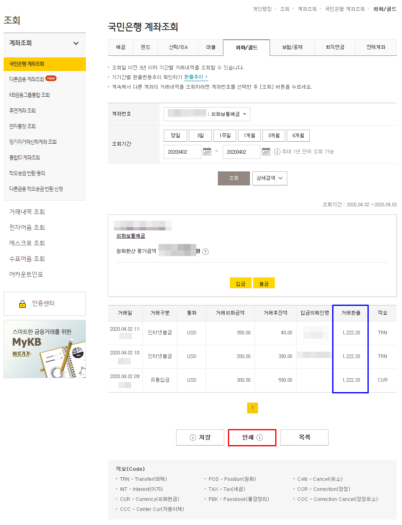The image size is (402, 525).
Task: Set period to 1개월
Action: coord(250,136)
